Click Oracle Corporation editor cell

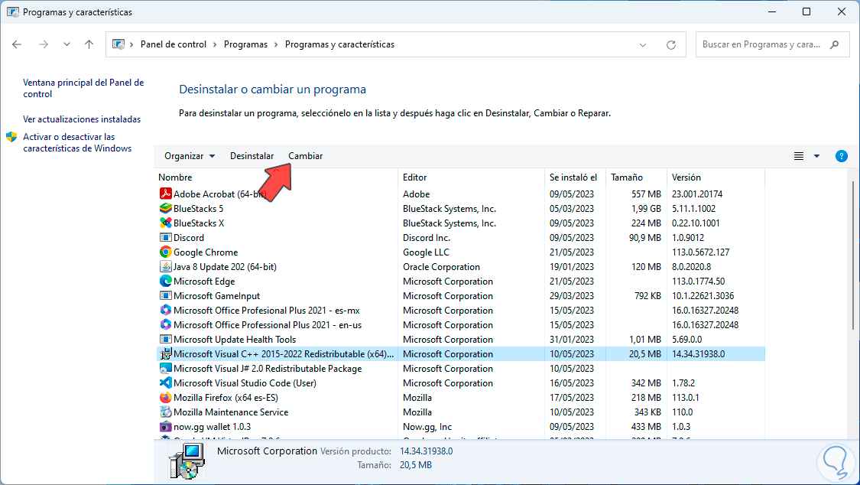pyautogui.click(x=442, y=267)
